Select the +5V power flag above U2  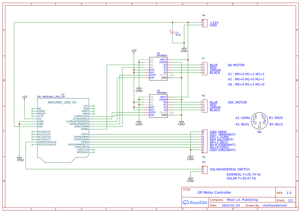[134, 51]
